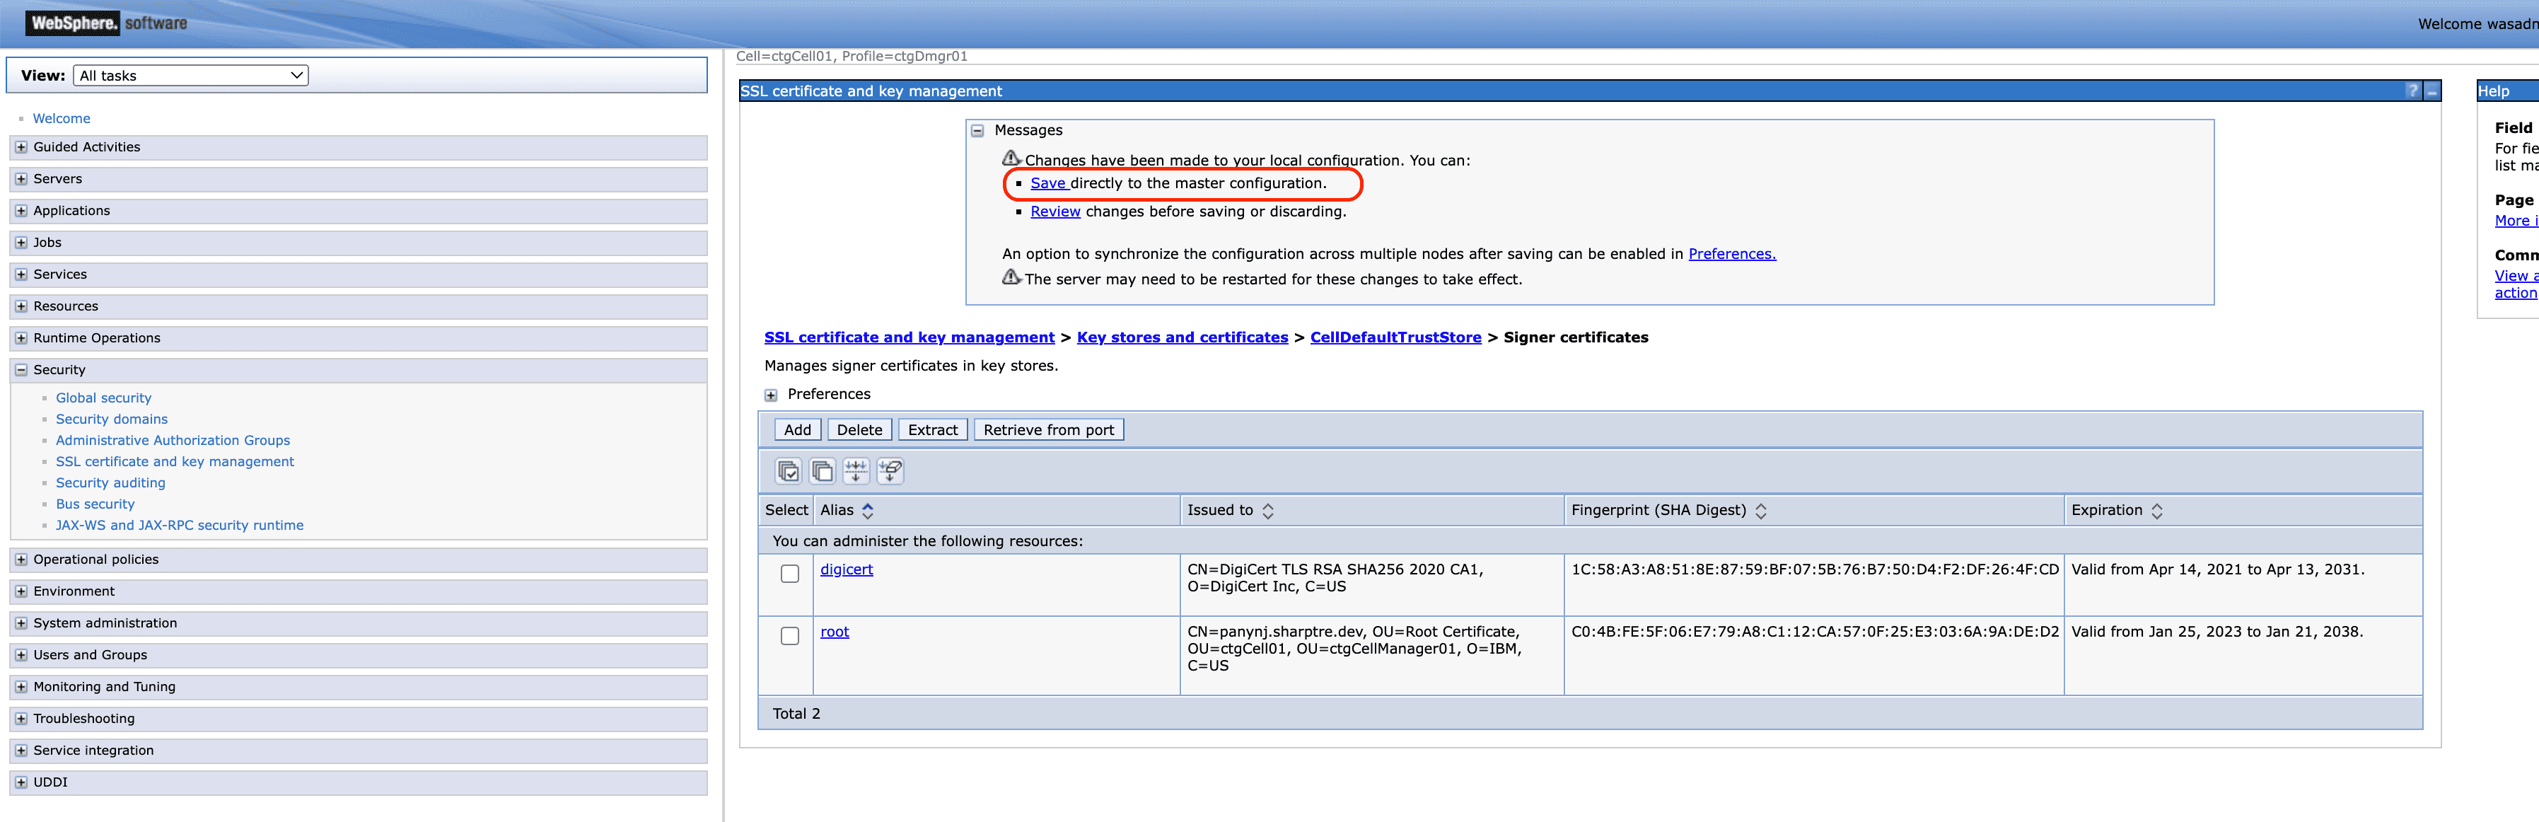This screenshot has height=822, width=2539.
Task: Click Save to master configuration link
Action: click(1049, 183)
